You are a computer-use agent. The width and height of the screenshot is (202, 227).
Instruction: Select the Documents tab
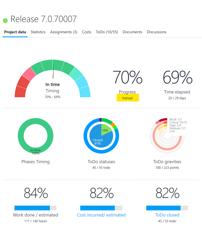(x=132, y=32)
